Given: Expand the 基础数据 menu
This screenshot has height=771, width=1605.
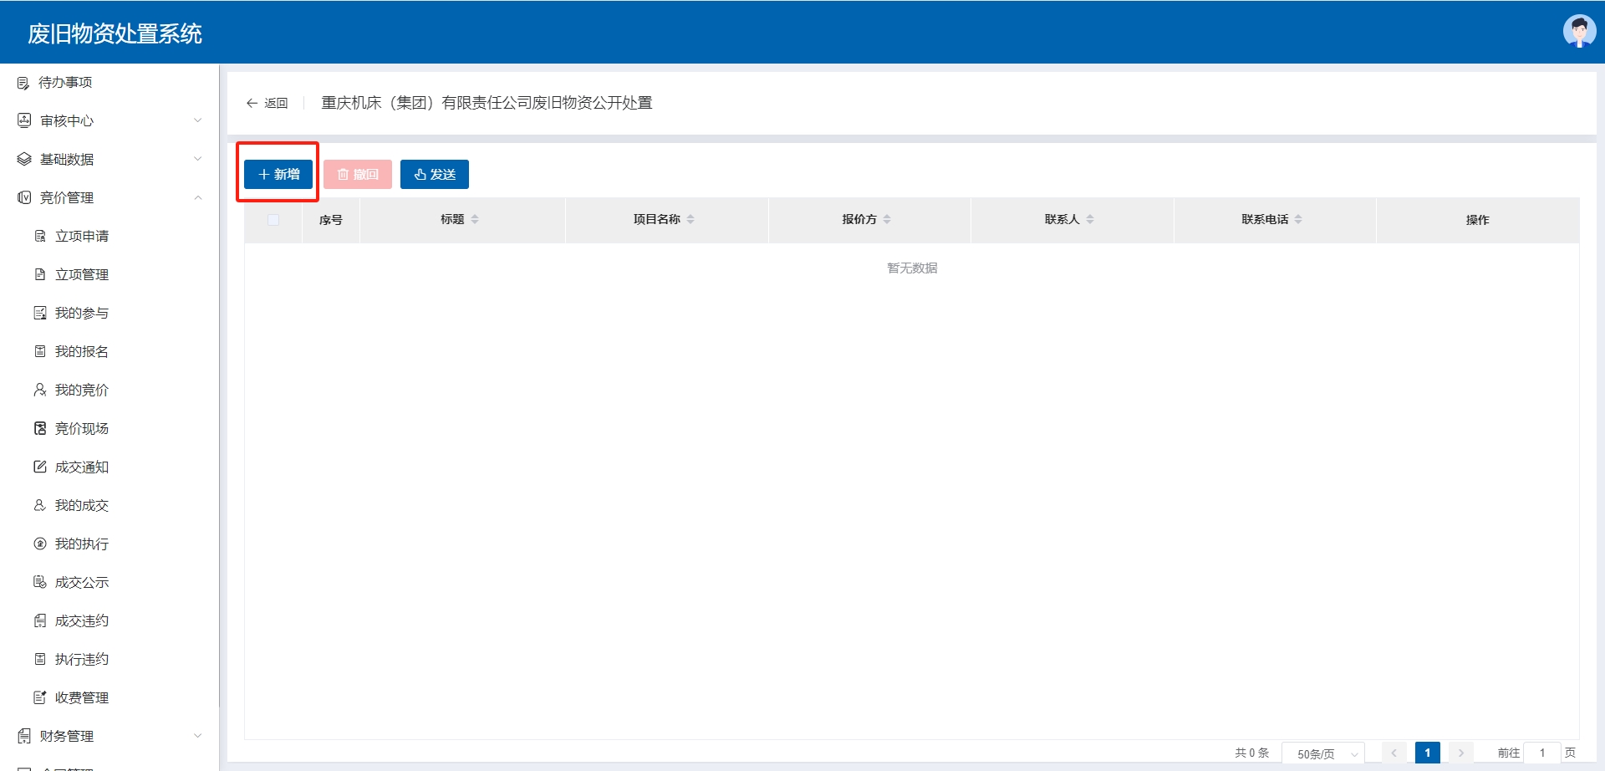Looking at the screenshot, I should [197, 159].
